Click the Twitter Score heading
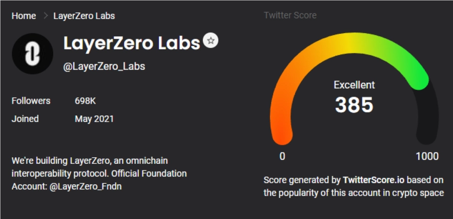Viewport: 453px width, 219px height. coord(290,15)
